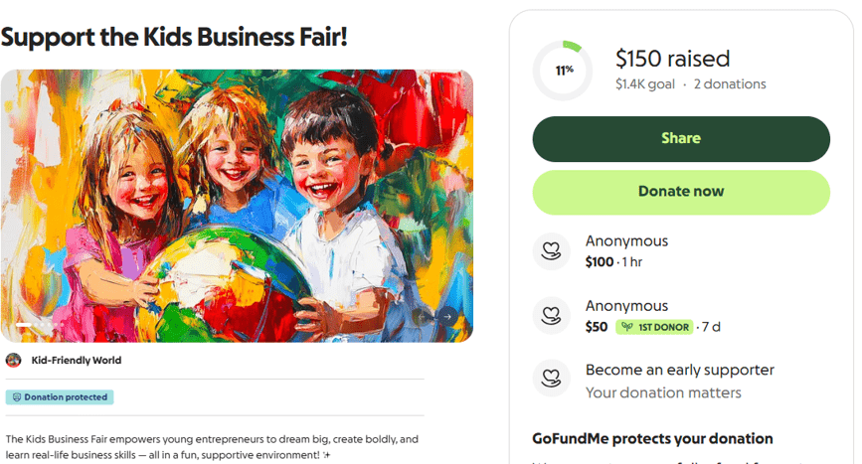Click the kids painting campaign image

237,199
